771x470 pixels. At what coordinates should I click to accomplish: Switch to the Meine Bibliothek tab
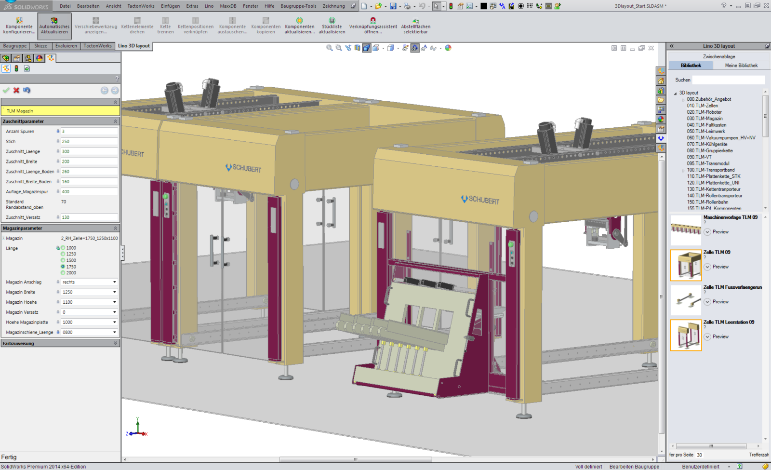[741, 66]
